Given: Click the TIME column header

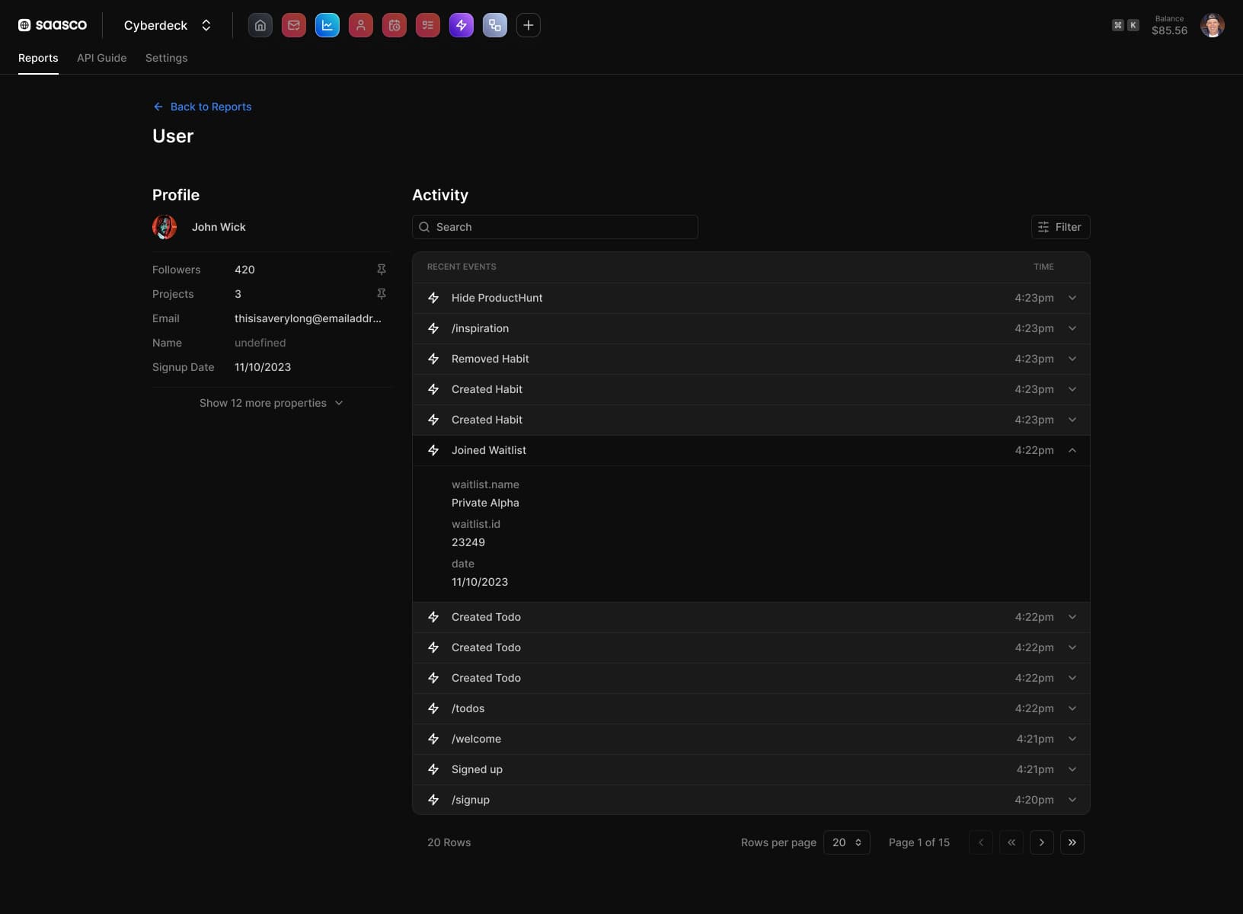Looking at the screenshot, I should [x=1043, y=267].
